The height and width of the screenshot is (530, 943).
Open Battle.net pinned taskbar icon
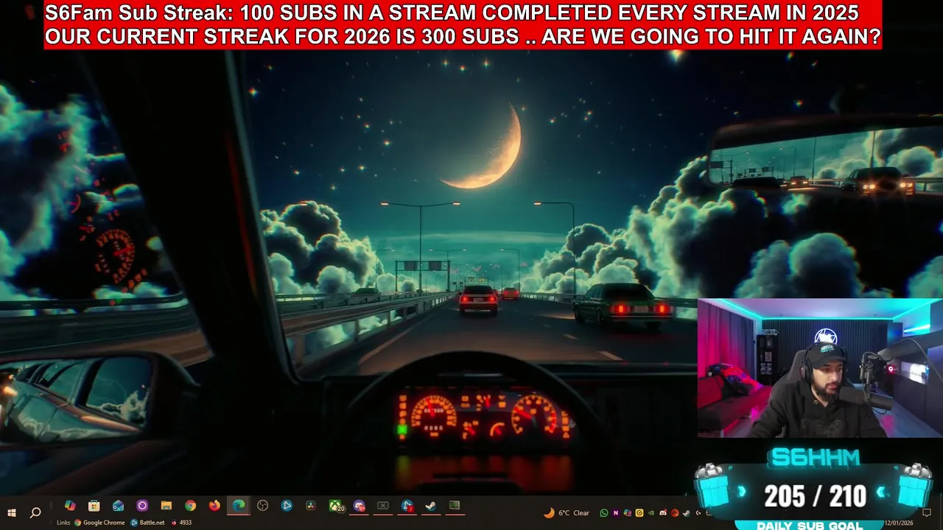(287, 506)
